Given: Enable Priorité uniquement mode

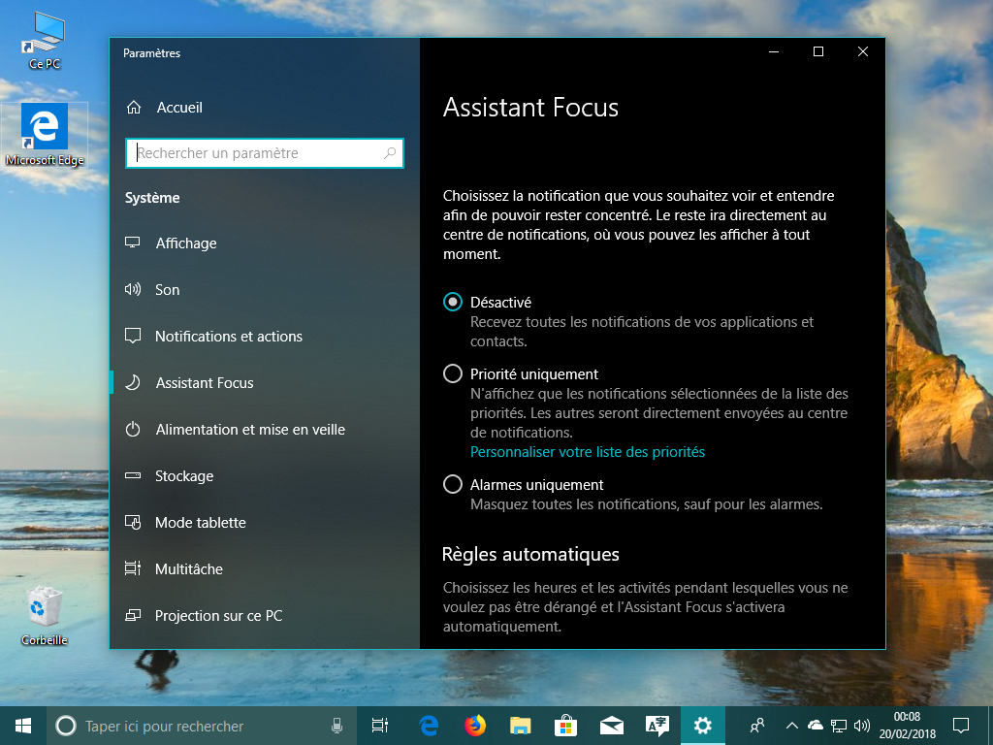Looking at the screenshot, I should pos(453,374).
